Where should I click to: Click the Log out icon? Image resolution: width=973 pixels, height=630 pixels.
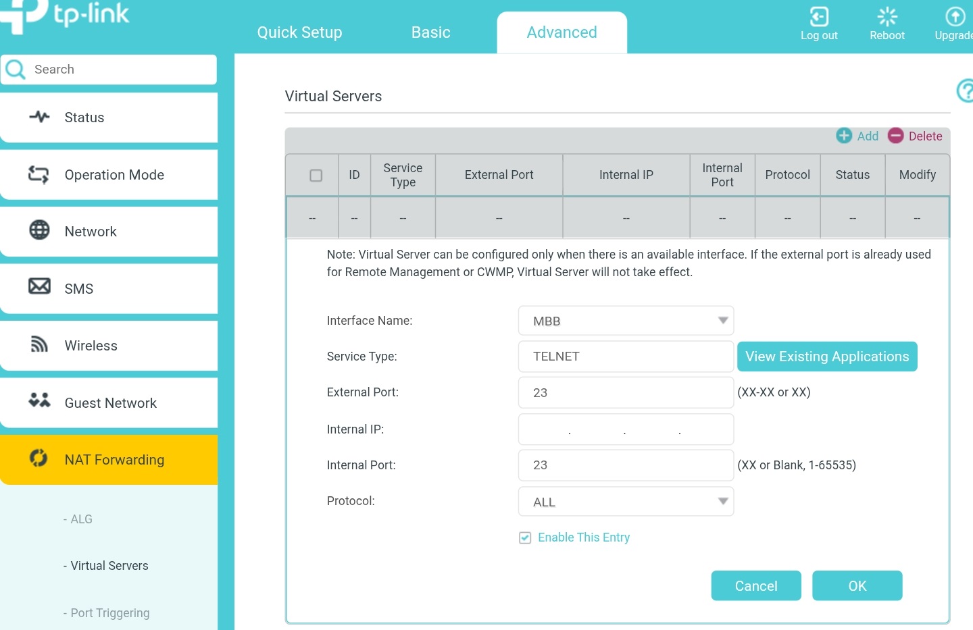click(x=819, y=16)
